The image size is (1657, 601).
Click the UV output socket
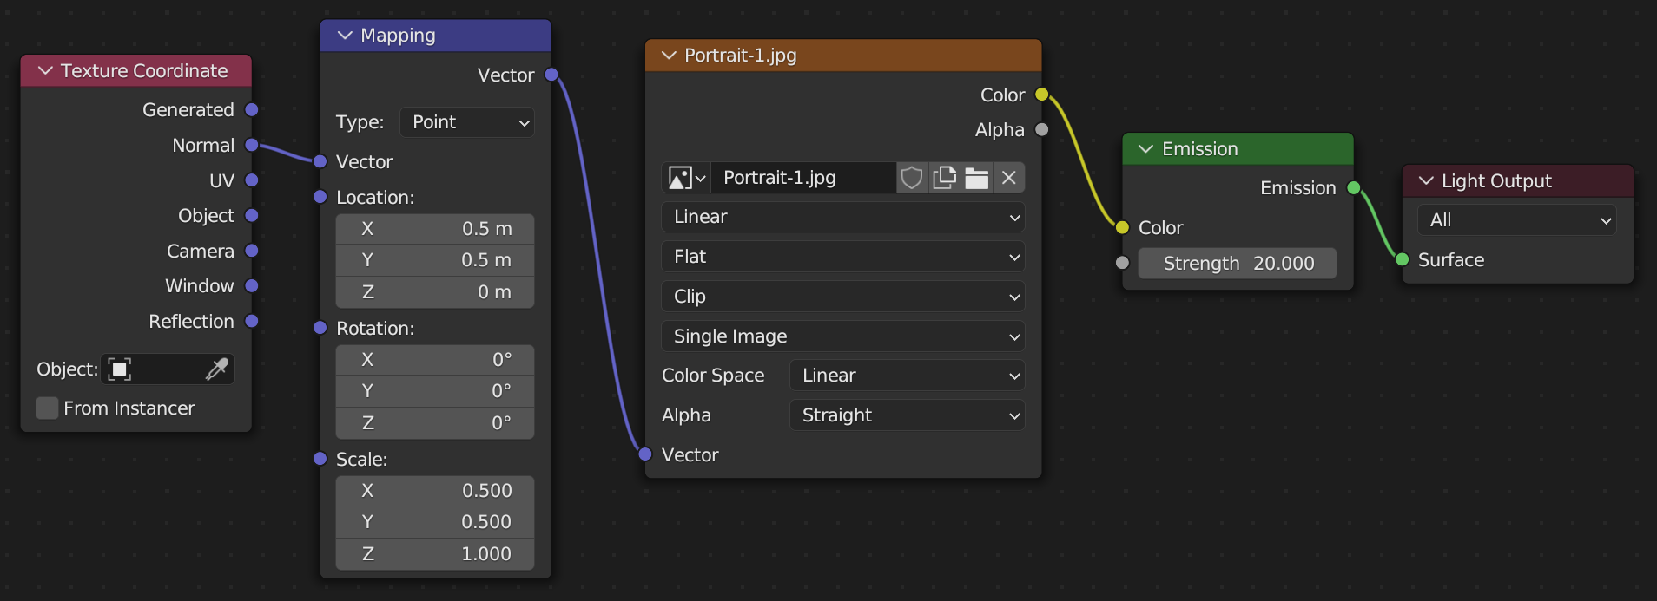252,180
